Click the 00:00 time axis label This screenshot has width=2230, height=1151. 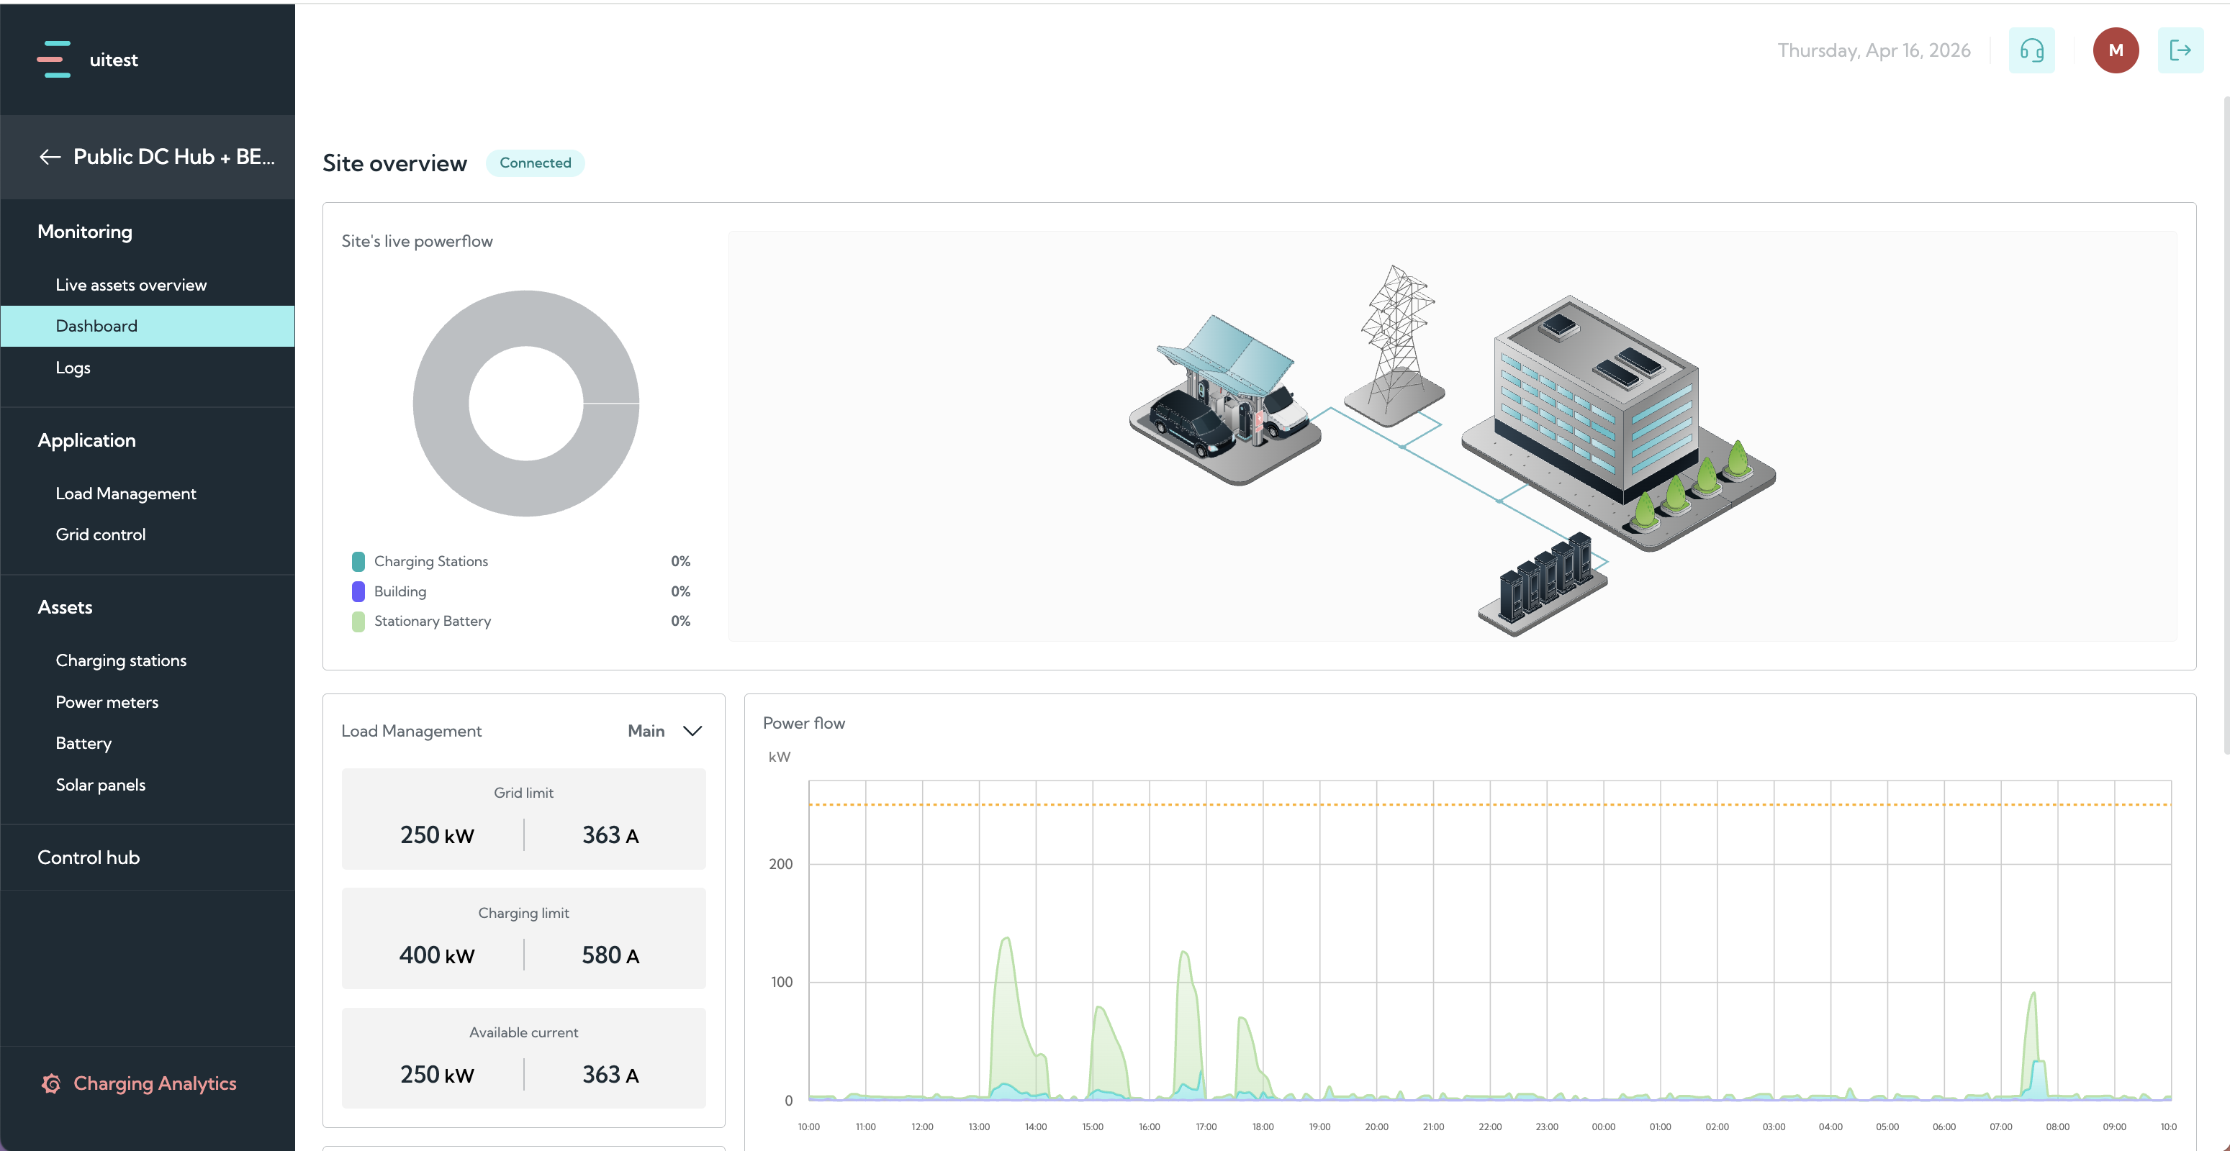[x=1603, y=1127]
